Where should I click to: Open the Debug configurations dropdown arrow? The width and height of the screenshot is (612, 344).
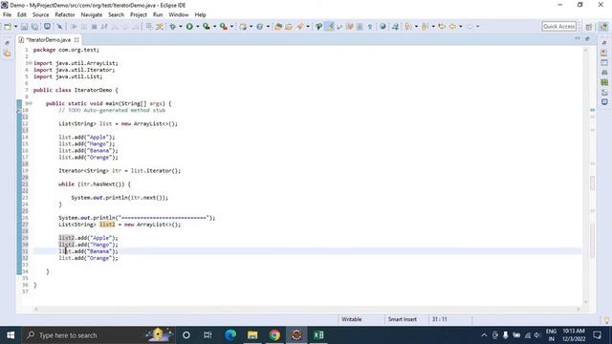tap(181, 27)
